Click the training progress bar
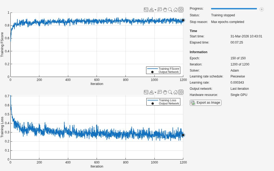274x171 pixels. [234, 9]
